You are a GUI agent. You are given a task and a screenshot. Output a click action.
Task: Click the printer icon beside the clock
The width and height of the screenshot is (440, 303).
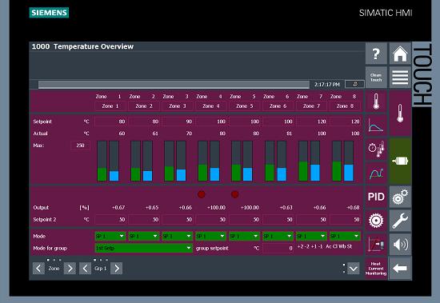[x=354, y=84]
